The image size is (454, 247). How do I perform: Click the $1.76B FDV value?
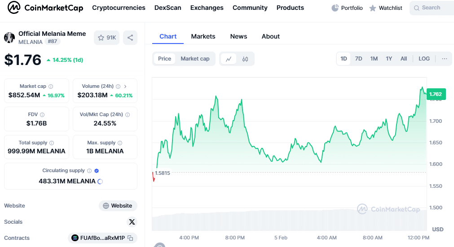click(36, 123)
